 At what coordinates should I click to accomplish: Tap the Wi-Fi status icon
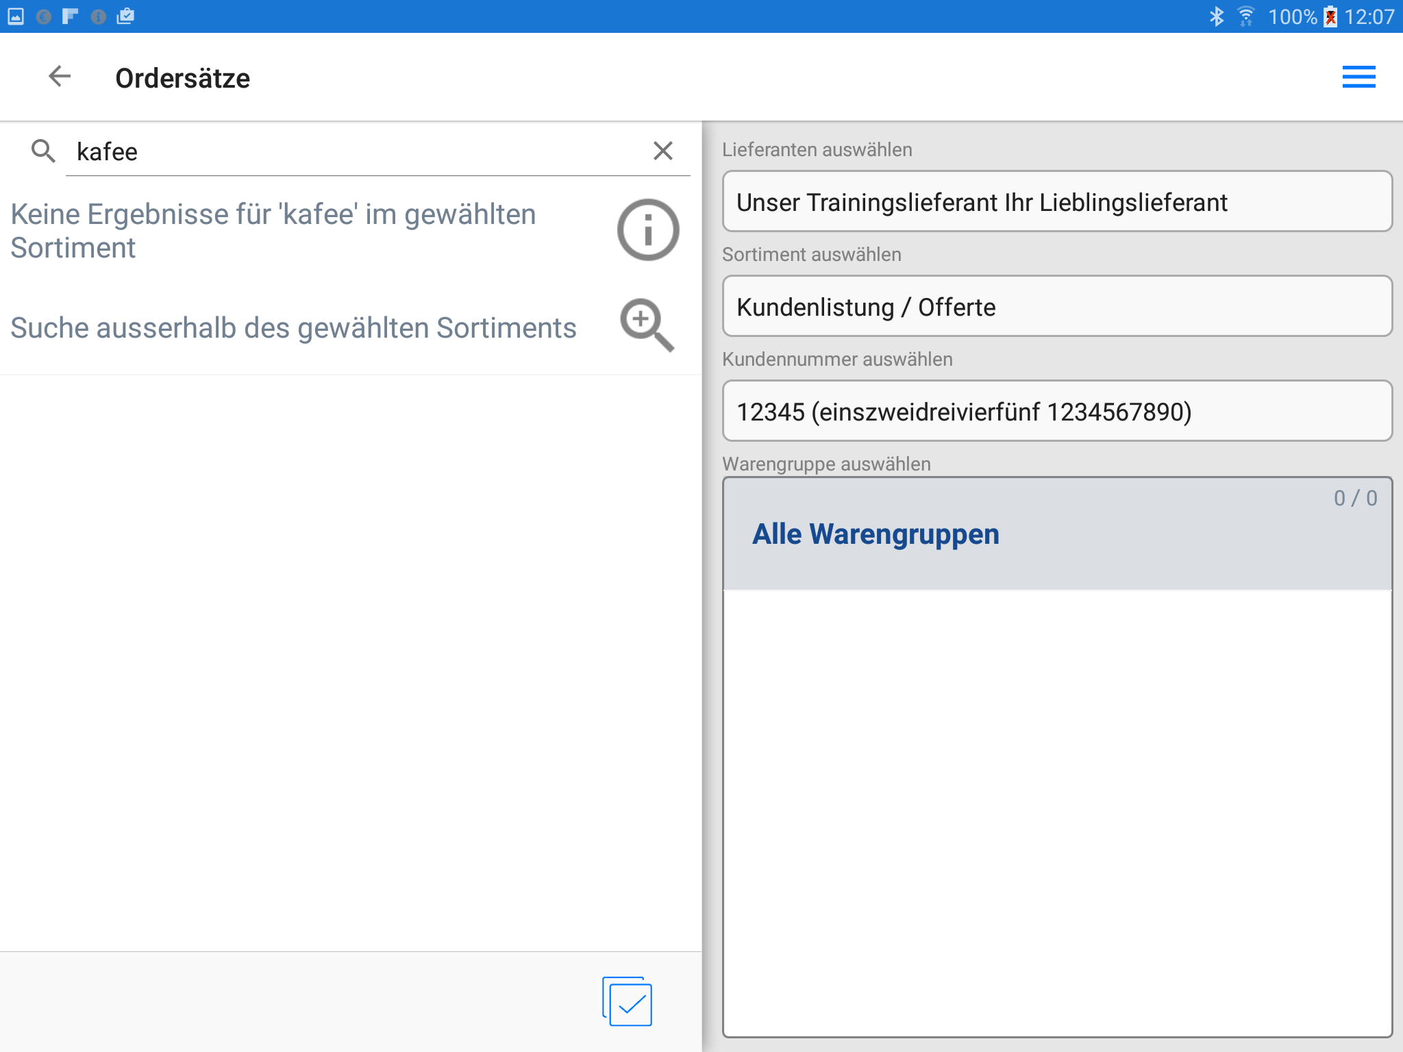tap(1245, 16)
